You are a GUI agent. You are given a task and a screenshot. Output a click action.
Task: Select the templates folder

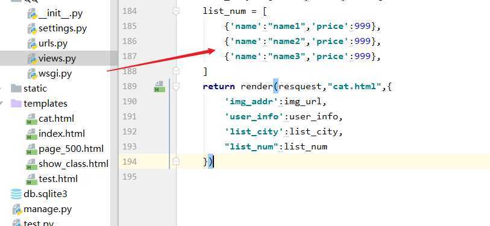click(x=45, y=104)
